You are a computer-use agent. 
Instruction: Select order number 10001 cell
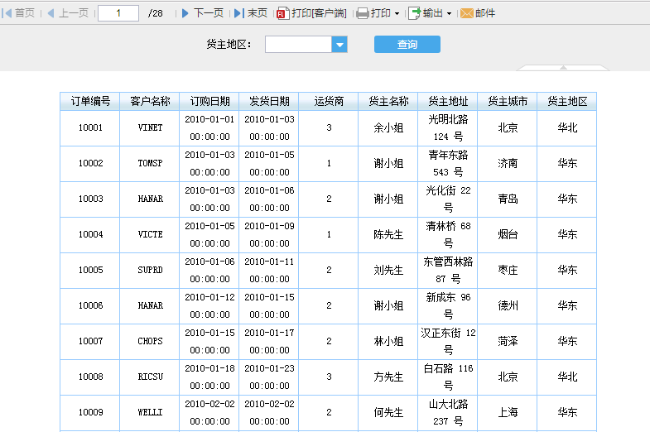90,127
